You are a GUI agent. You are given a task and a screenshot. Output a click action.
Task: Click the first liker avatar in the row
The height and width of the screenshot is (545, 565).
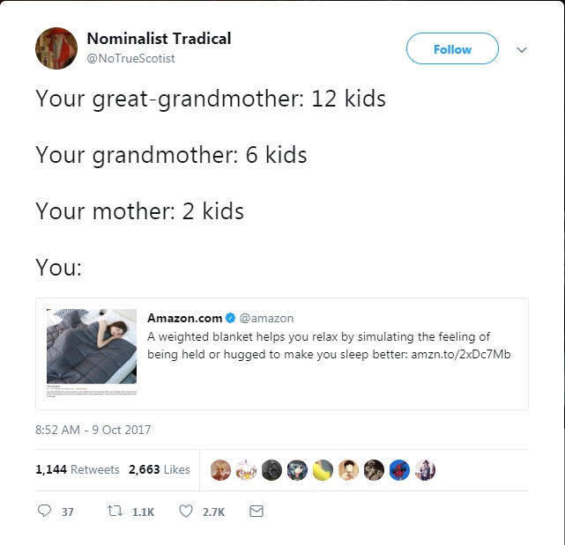pyautogui.click(x=220, y=470)
